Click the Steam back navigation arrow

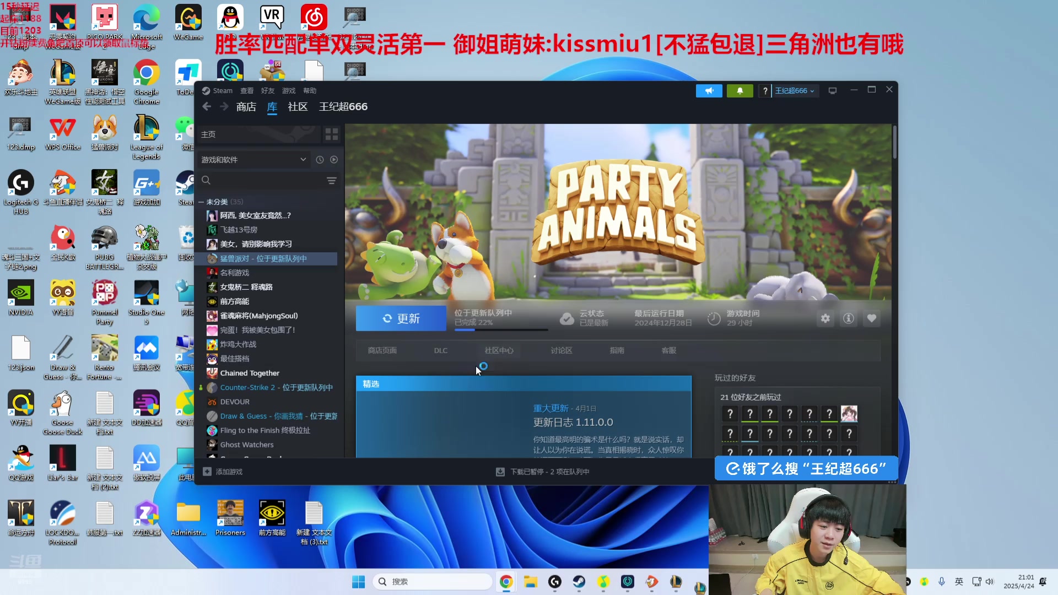(x=207, y=107)
